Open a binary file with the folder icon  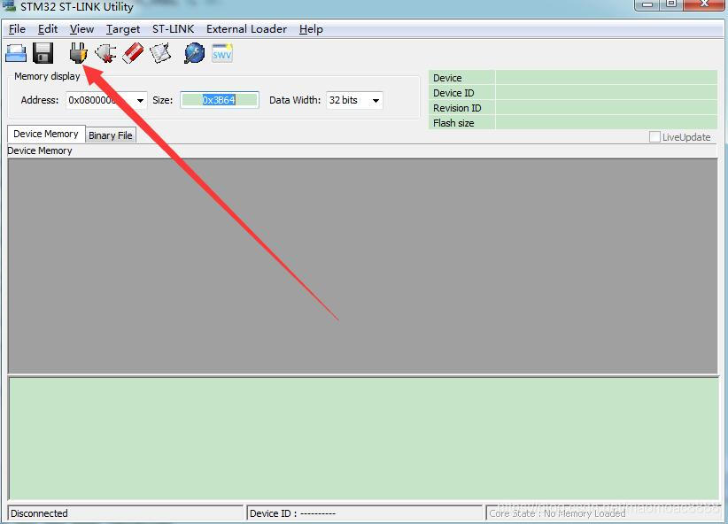tap(16, 52)
